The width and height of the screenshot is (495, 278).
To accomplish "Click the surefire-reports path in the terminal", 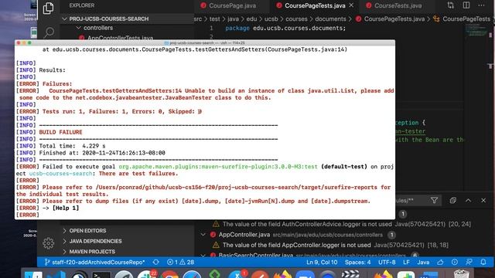I will tap(236, 187).
